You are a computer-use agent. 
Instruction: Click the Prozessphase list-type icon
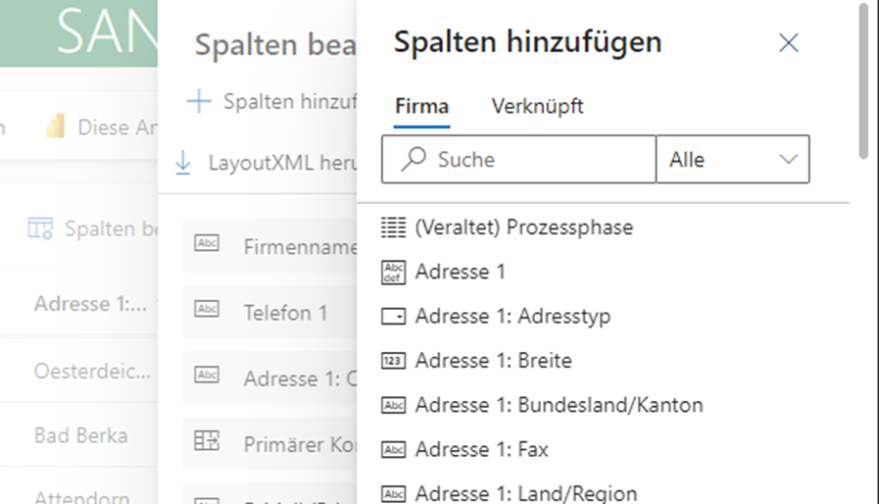[x=393, y=227]
